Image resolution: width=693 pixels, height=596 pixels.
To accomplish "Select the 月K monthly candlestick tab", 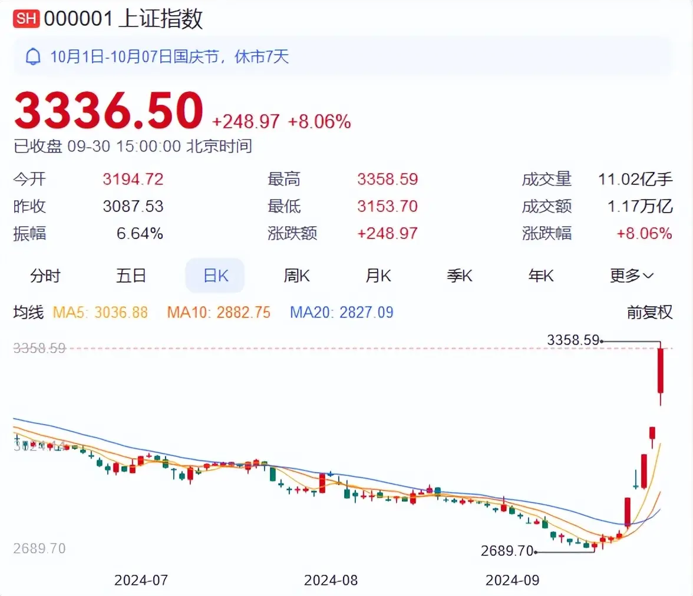I will coord(378,276).
